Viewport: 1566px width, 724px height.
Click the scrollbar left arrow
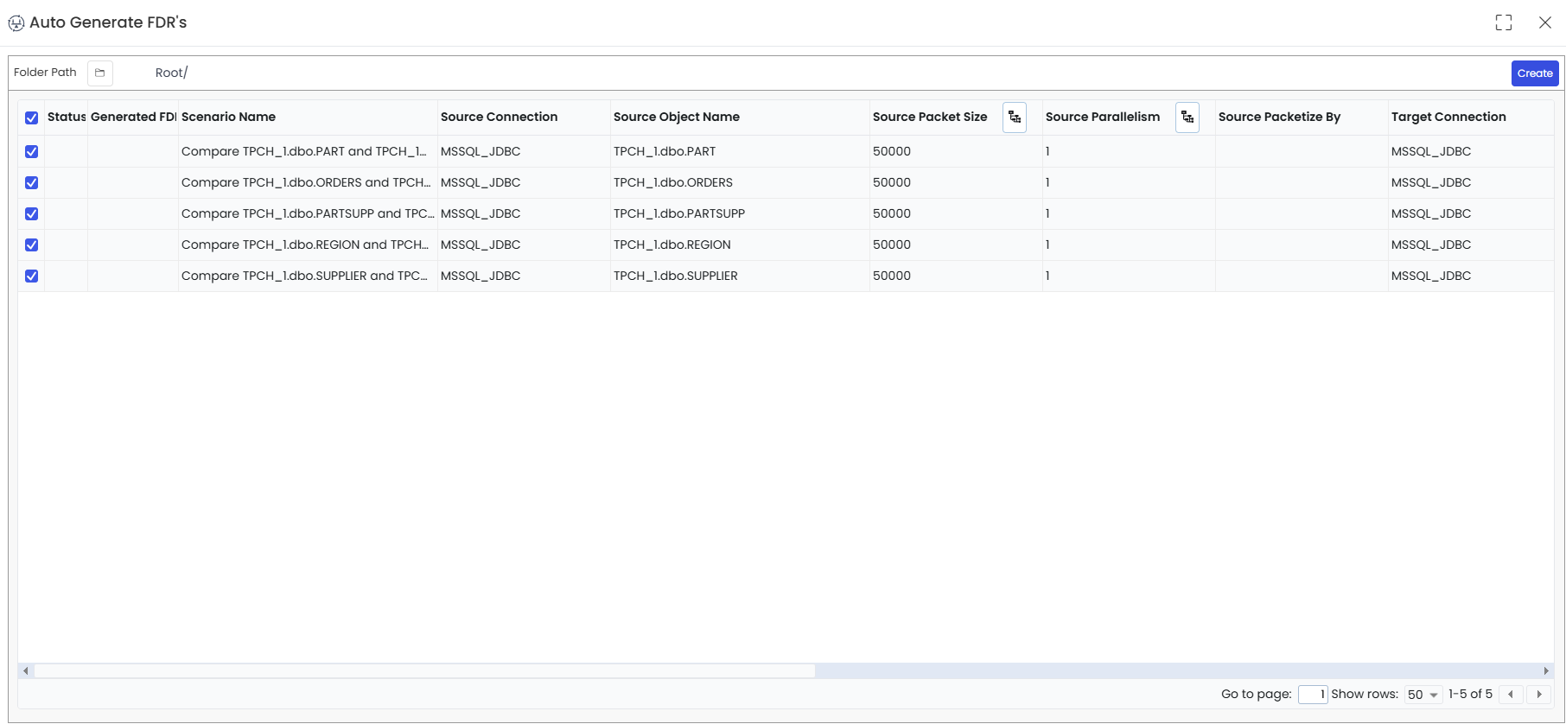[26, 670]
